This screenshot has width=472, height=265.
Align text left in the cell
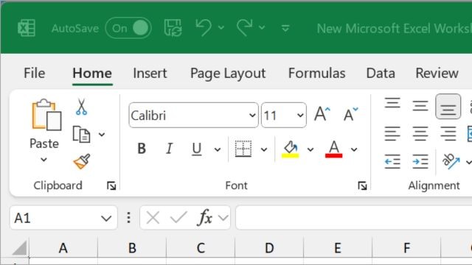point(392,134)
